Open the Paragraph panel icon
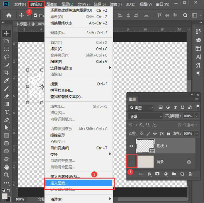The height and width of the screenshot is (203, 204). click(x=198, y=74)
